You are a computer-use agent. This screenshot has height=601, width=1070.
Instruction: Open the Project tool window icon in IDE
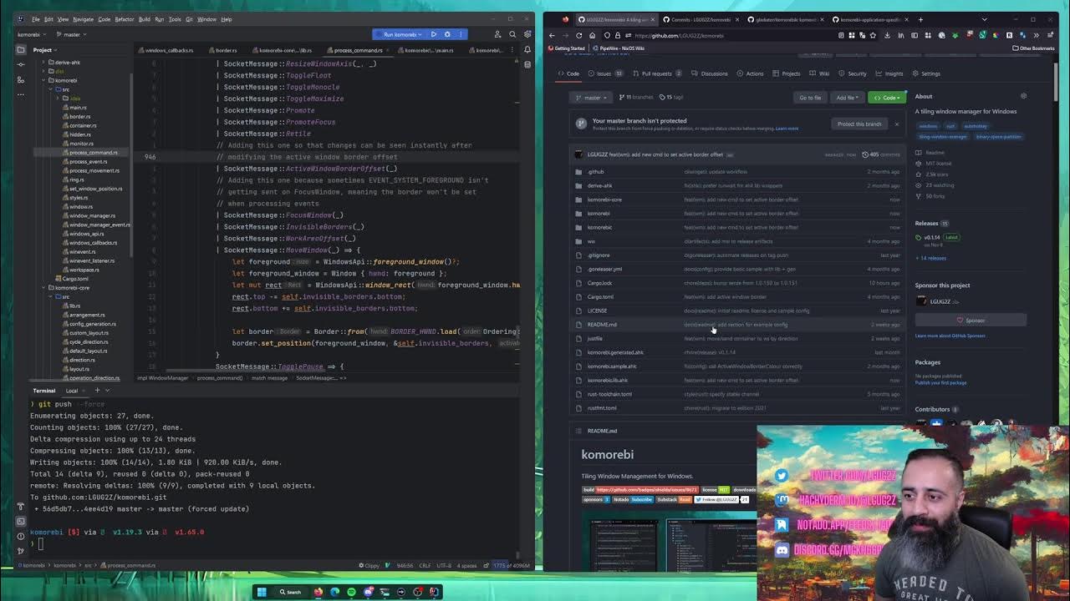(21, 49)
